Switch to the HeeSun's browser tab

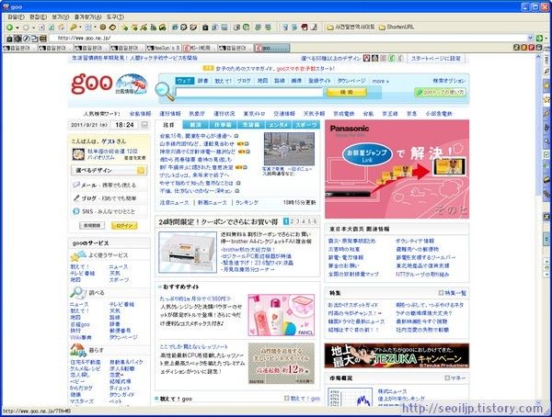164,48
